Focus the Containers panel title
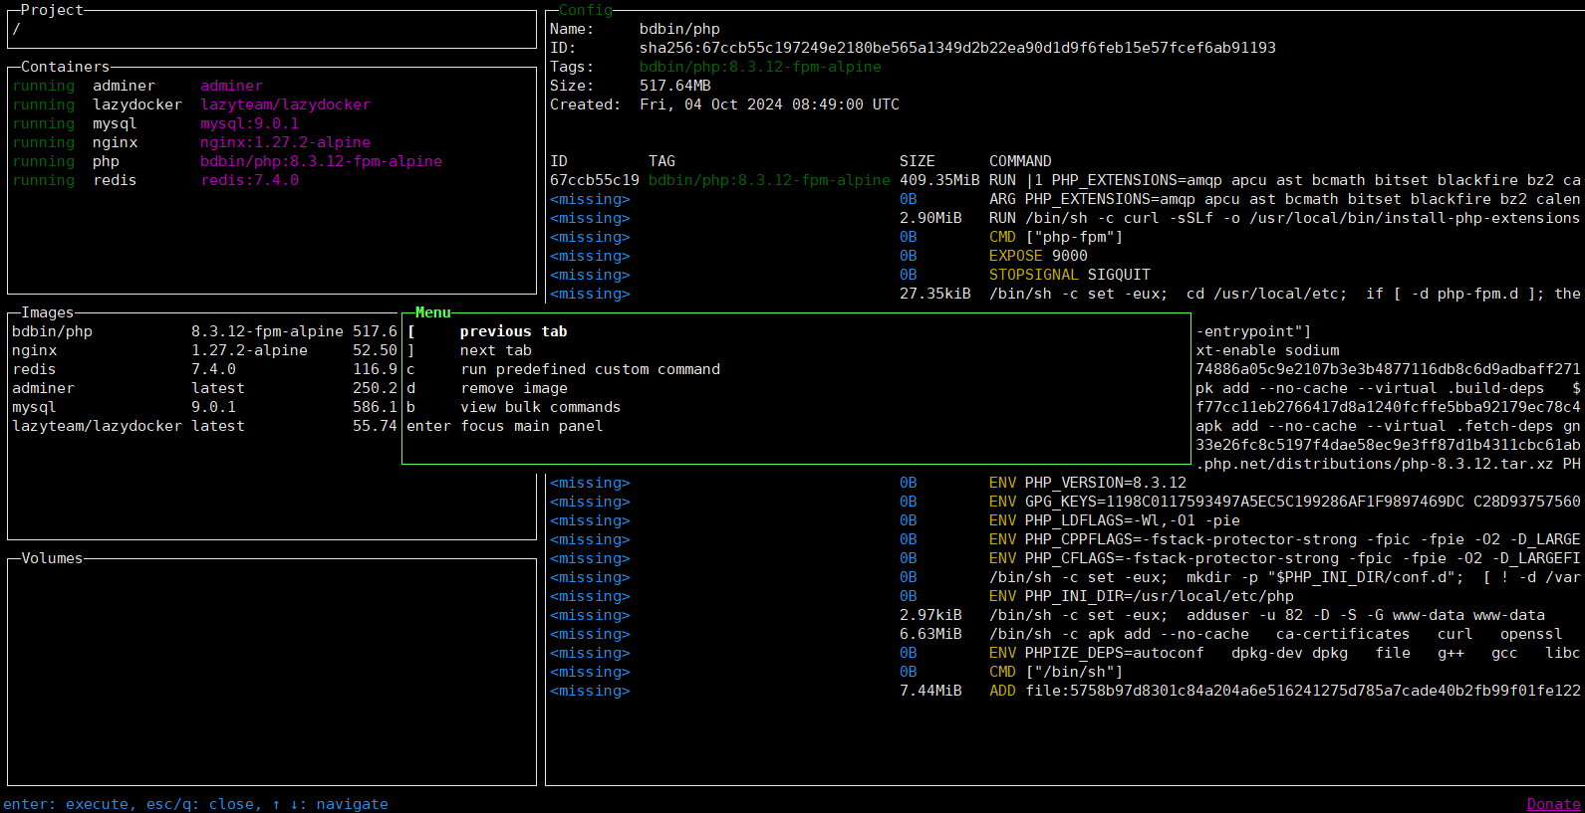Image resolution: width=1585 pixels, height=813 pixels. tap(65, 67)
